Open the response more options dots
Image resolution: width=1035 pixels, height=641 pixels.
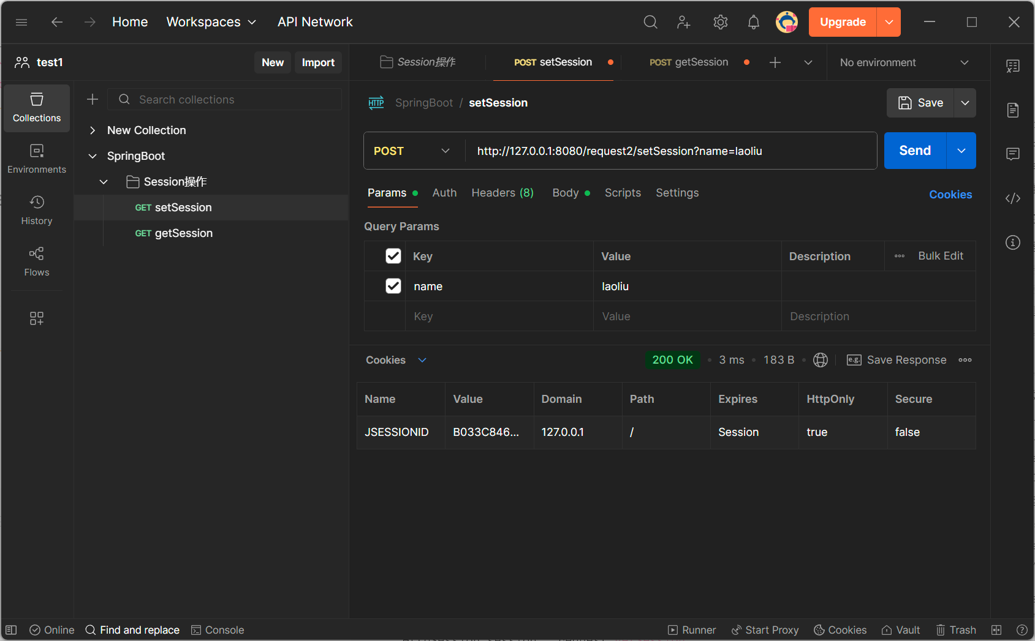pos(965,360)
